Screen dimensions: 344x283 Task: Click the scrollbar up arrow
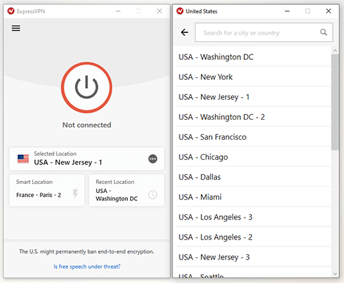(x=335, y=50)
